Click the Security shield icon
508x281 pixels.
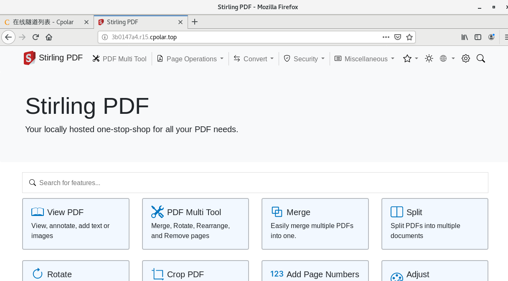tap(287, 59)
